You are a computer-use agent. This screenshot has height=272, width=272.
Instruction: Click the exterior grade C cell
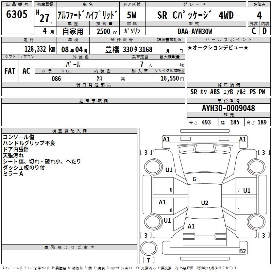[x=254, y=31]
